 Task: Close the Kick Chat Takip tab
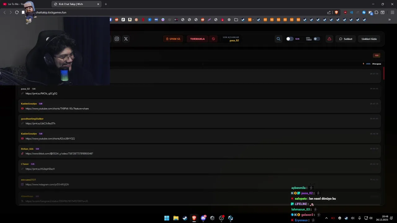click(x=98, y=4)
